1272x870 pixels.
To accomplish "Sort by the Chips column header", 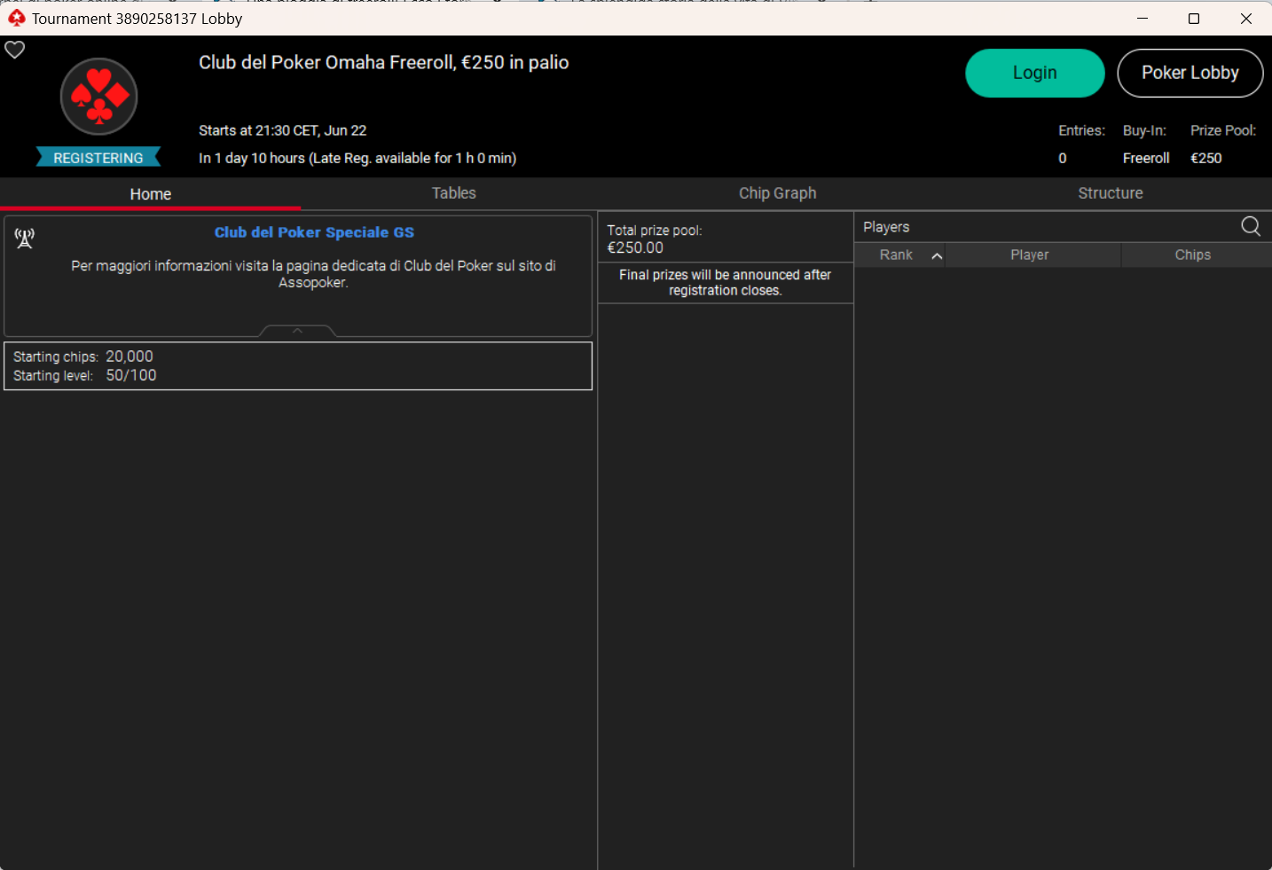I will point(1192,255).
